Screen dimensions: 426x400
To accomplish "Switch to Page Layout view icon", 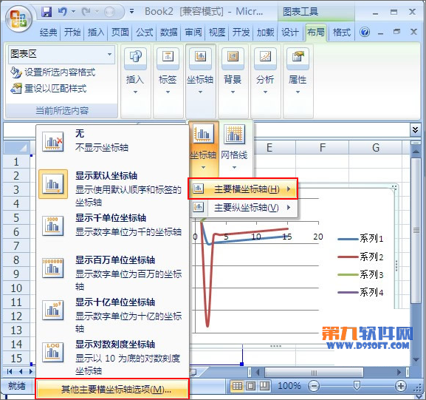I will (250, 385).
